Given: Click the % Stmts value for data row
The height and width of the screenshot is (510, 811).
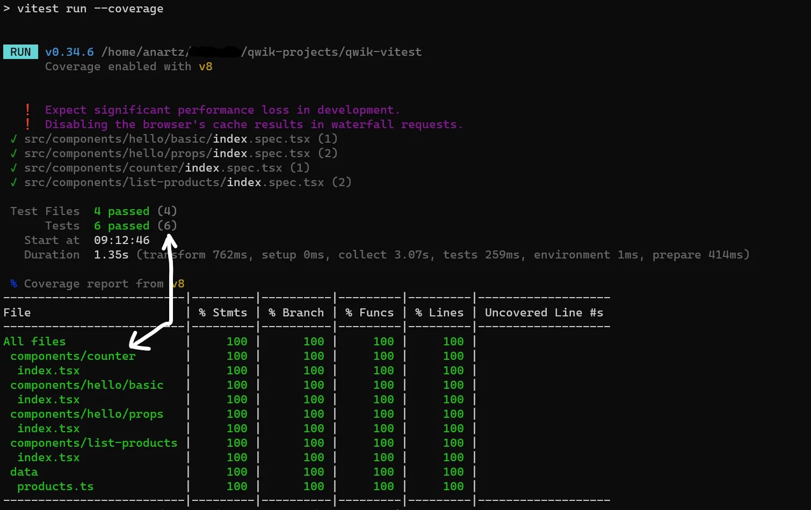Looking at the screenshot, I should coord(237,472).
